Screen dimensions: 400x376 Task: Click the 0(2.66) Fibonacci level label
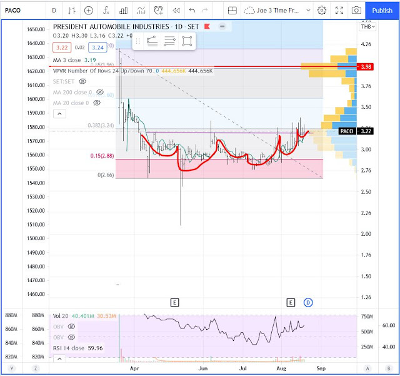[x=106, y=175]
